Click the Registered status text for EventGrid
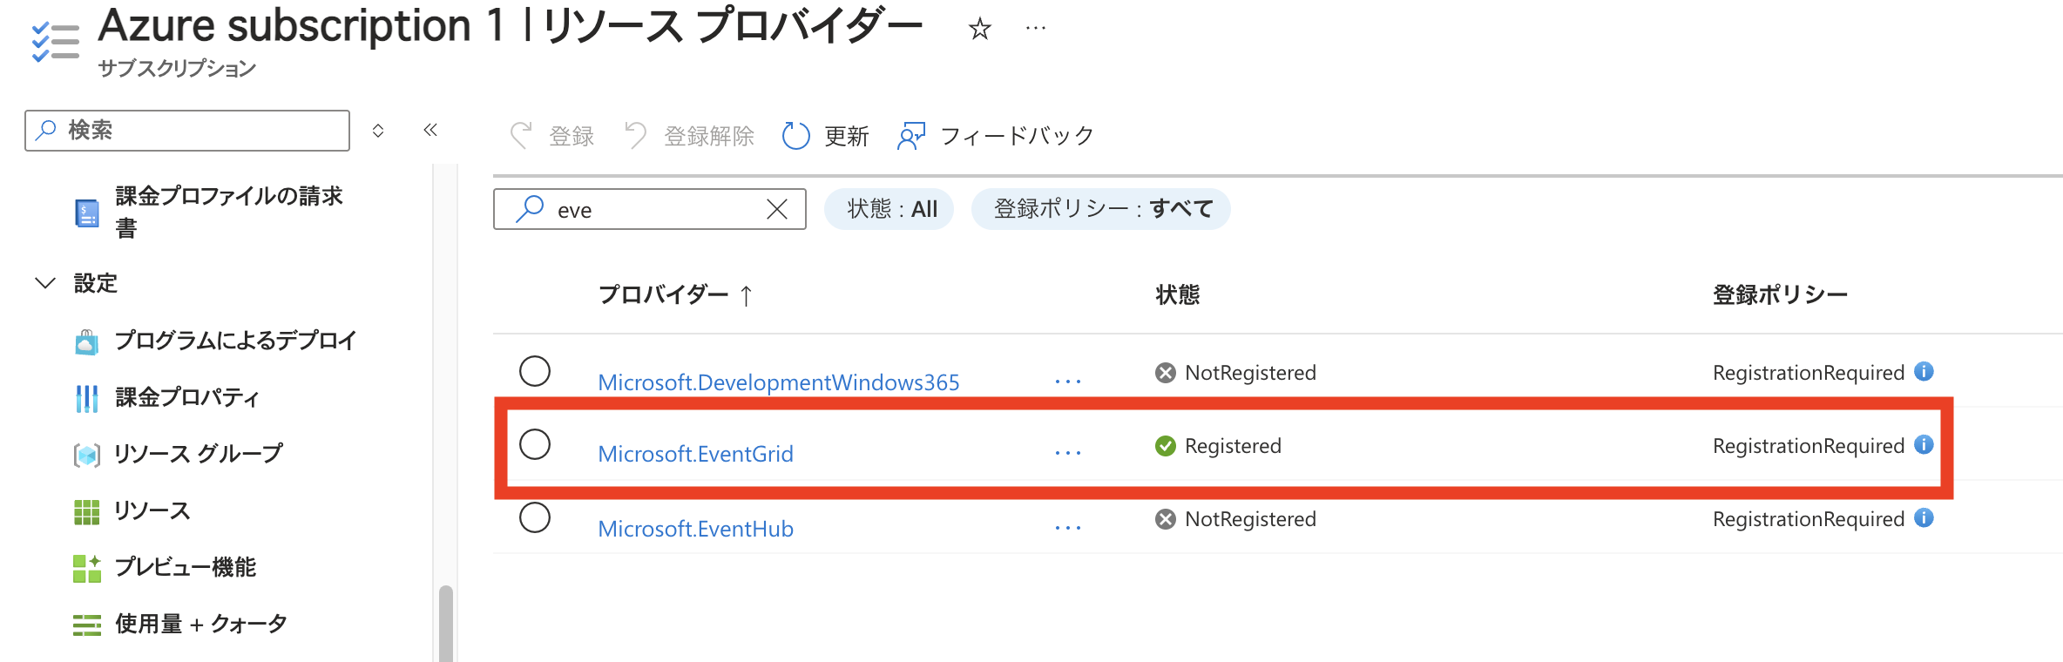Image resolution: width=2063 pixels, height=662 pixels. (1233, 446)
